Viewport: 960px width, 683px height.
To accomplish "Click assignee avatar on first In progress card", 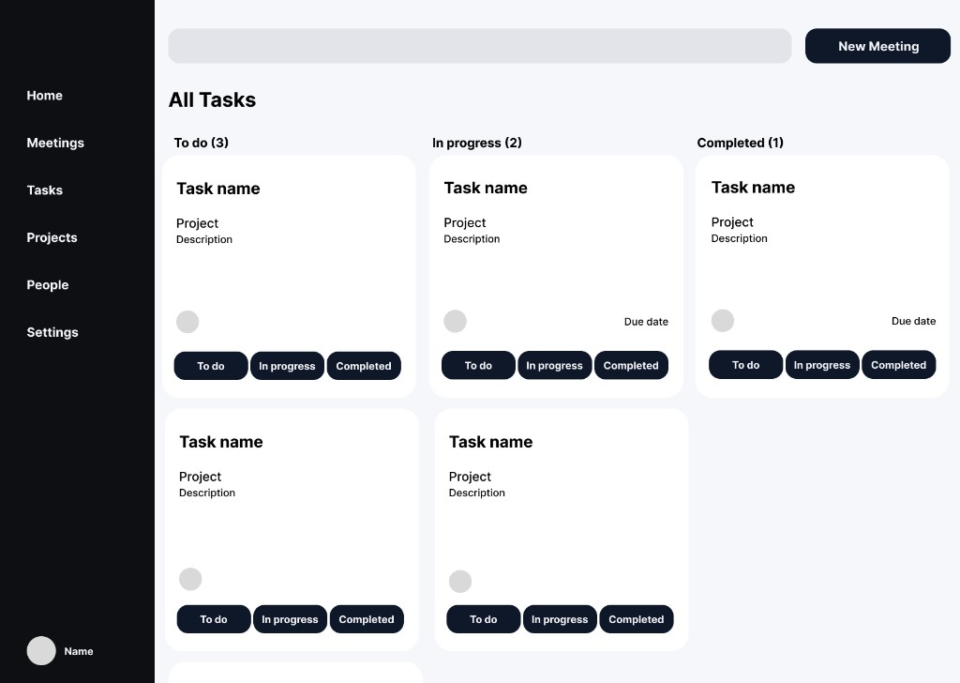I will coord(455,321).
